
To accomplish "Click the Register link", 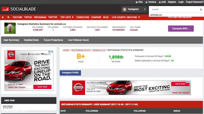I will tap(172, 2).
